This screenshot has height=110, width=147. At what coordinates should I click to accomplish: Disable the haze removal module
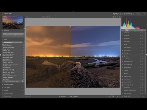coord(123,79)
